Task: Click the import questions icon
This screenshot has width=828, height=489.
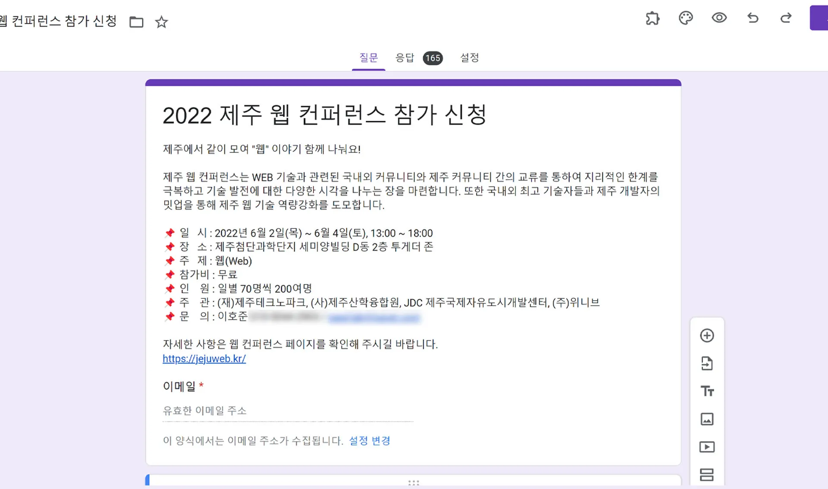Action: tap(707, 364)
